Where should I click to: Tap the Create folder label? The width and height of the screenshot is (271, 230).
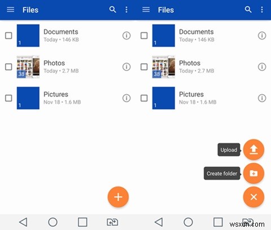tap(222, 174)
